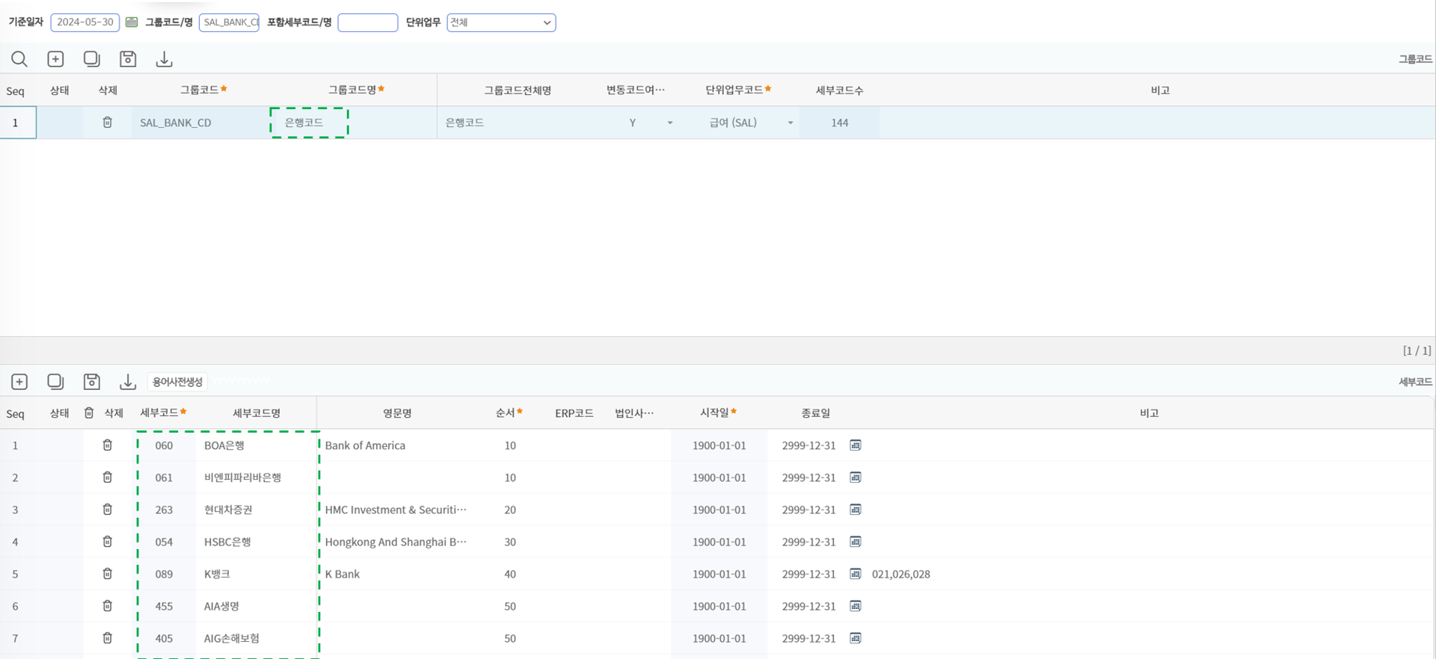1436x659 pixels.
Task: Click the 기준일자 date field
Action: pos(85,22)
